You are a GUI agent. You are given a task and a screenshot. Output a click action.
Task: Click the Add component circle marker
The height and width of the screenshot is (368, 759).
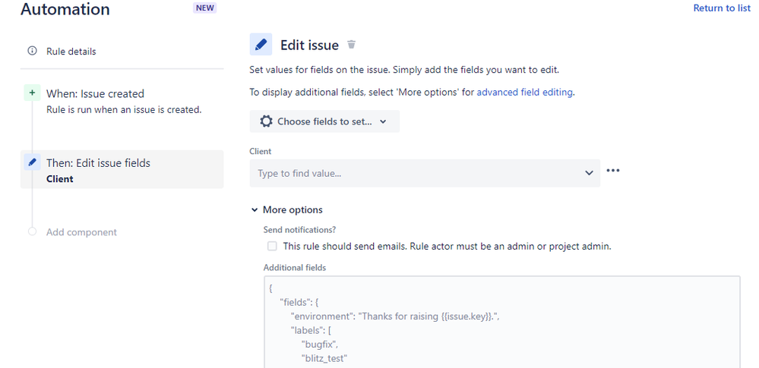click(32, 231)
